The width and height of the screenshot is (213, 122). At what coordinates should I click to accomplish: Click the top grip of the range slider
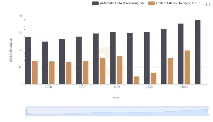point(117,107)
